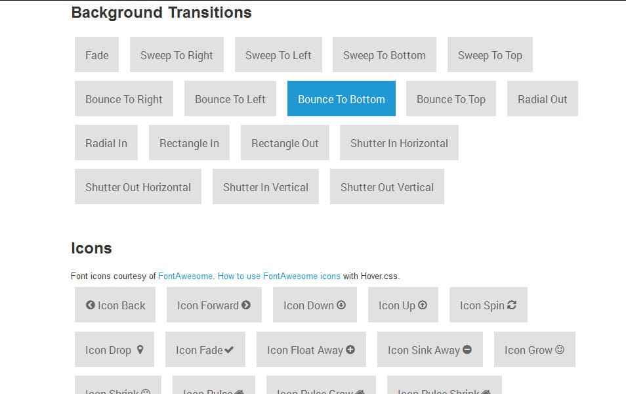Click the Shutter Out Horizontal transition
Screen dimensions: 626x394
click(x=138, y=186)
